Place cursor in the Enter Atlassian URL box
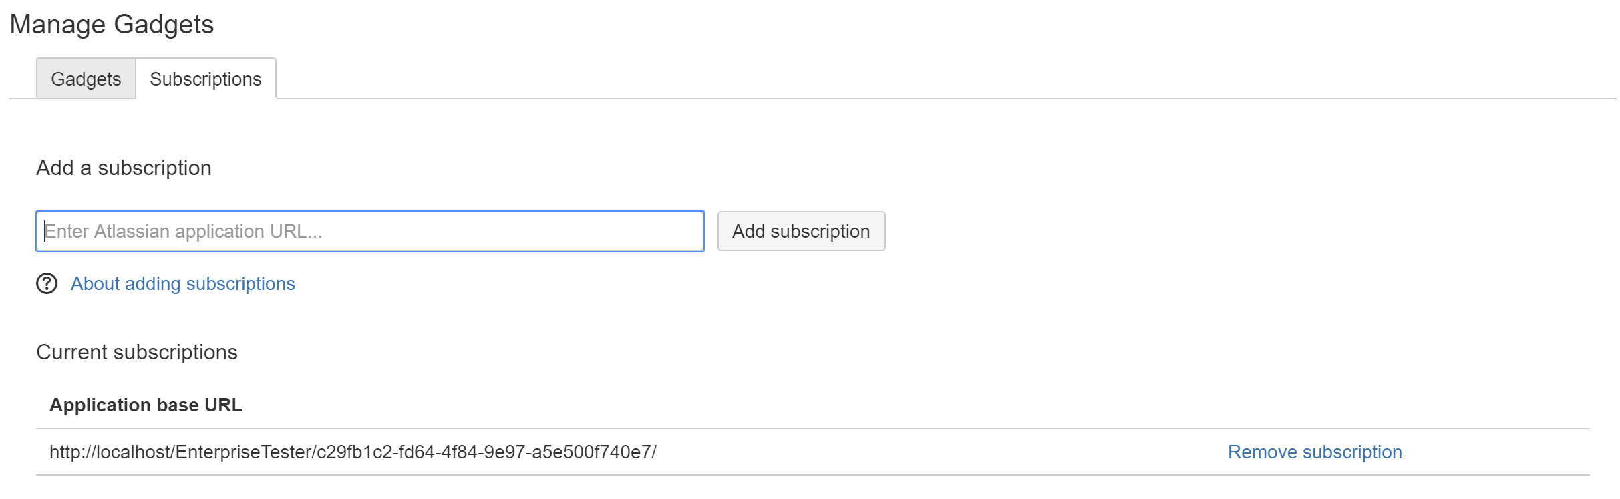This screenshot has width=1620, height=499. [x=369, y=231]
